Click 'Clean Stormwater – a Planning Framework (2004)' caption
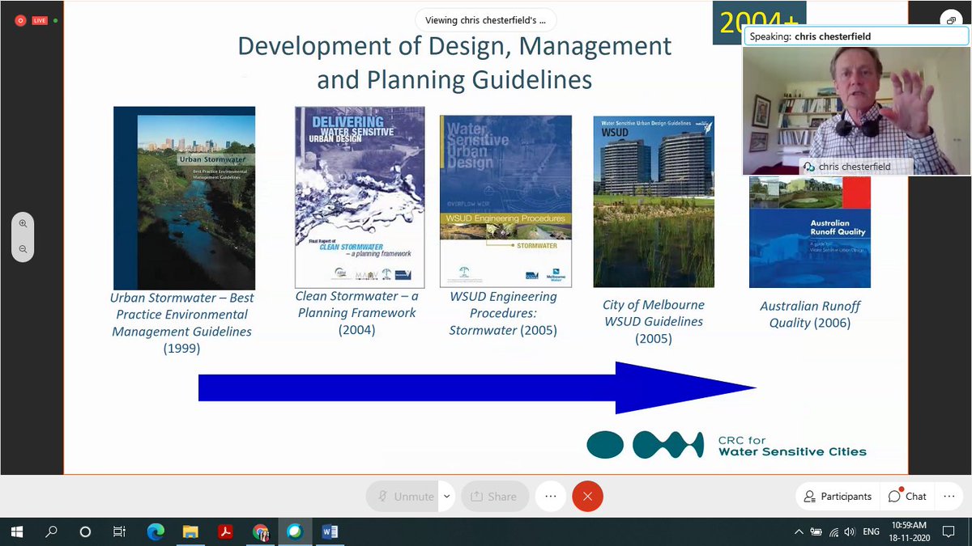The width and height of the screenshot is (972, 546). [356, 313]
